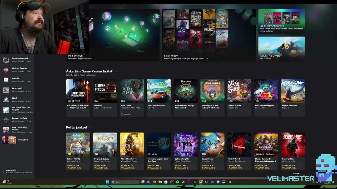Viewport: 337px width, 189px height.
Task: Open Back 4 Blood deal card
Action: point(239,151)
